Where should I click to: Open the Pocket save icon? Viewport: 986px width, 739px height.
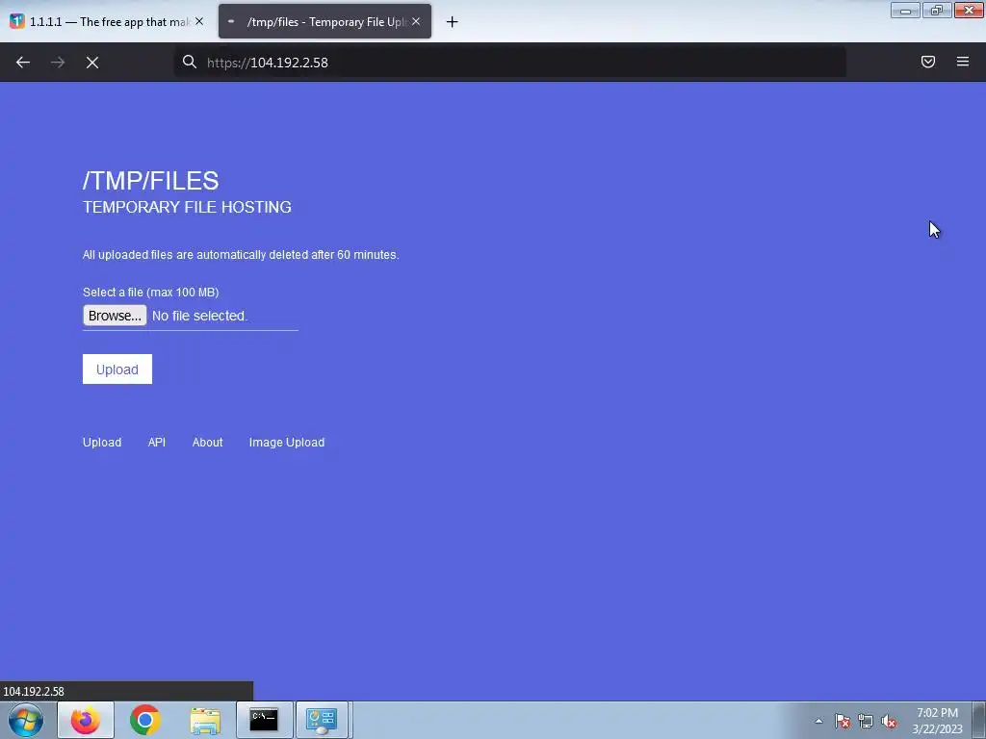[928, 62]
